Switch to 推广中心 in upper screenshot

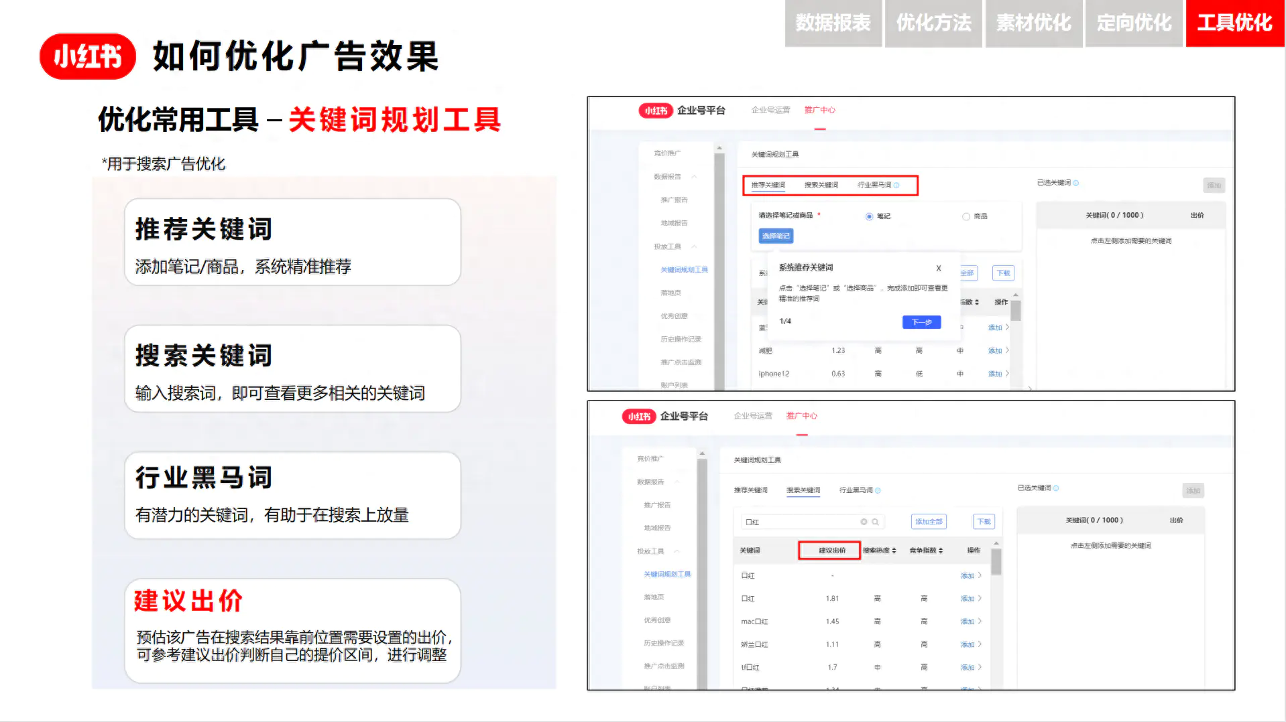pos(820,111)
